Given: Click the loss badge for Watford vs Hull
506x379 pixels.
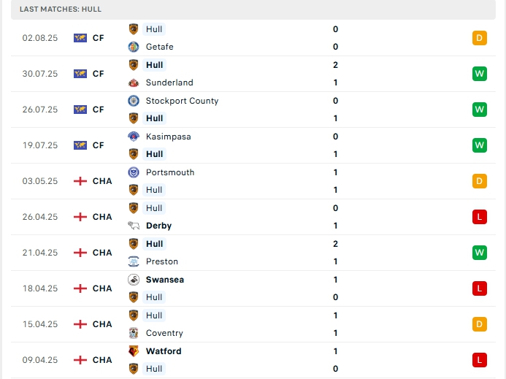Looking at the screenshot, I should point(479,360).
